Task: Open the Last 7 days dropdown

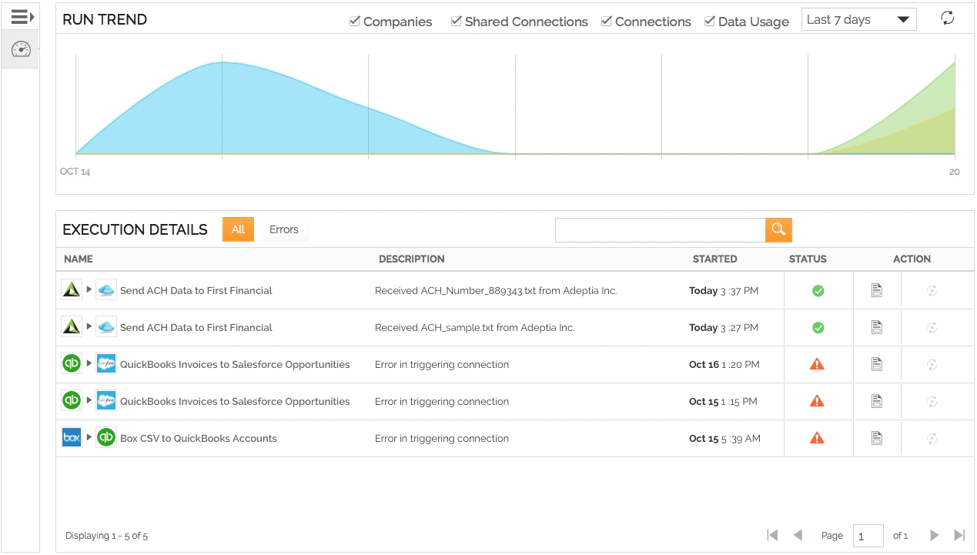Action: tap(858, 20)
